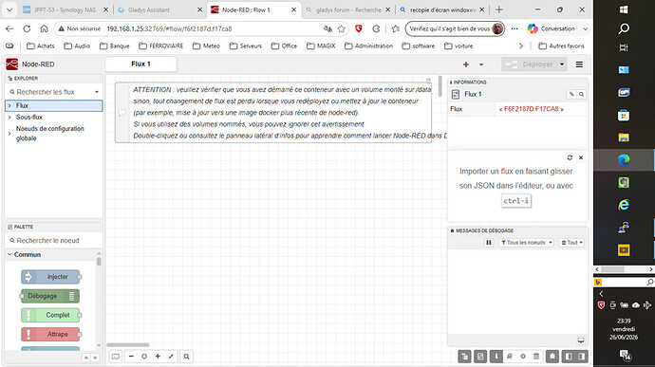This screenshot has height=367, width=655.
Task: Open Tous les noeuds filter dropdown
Action: coord(526,243)
